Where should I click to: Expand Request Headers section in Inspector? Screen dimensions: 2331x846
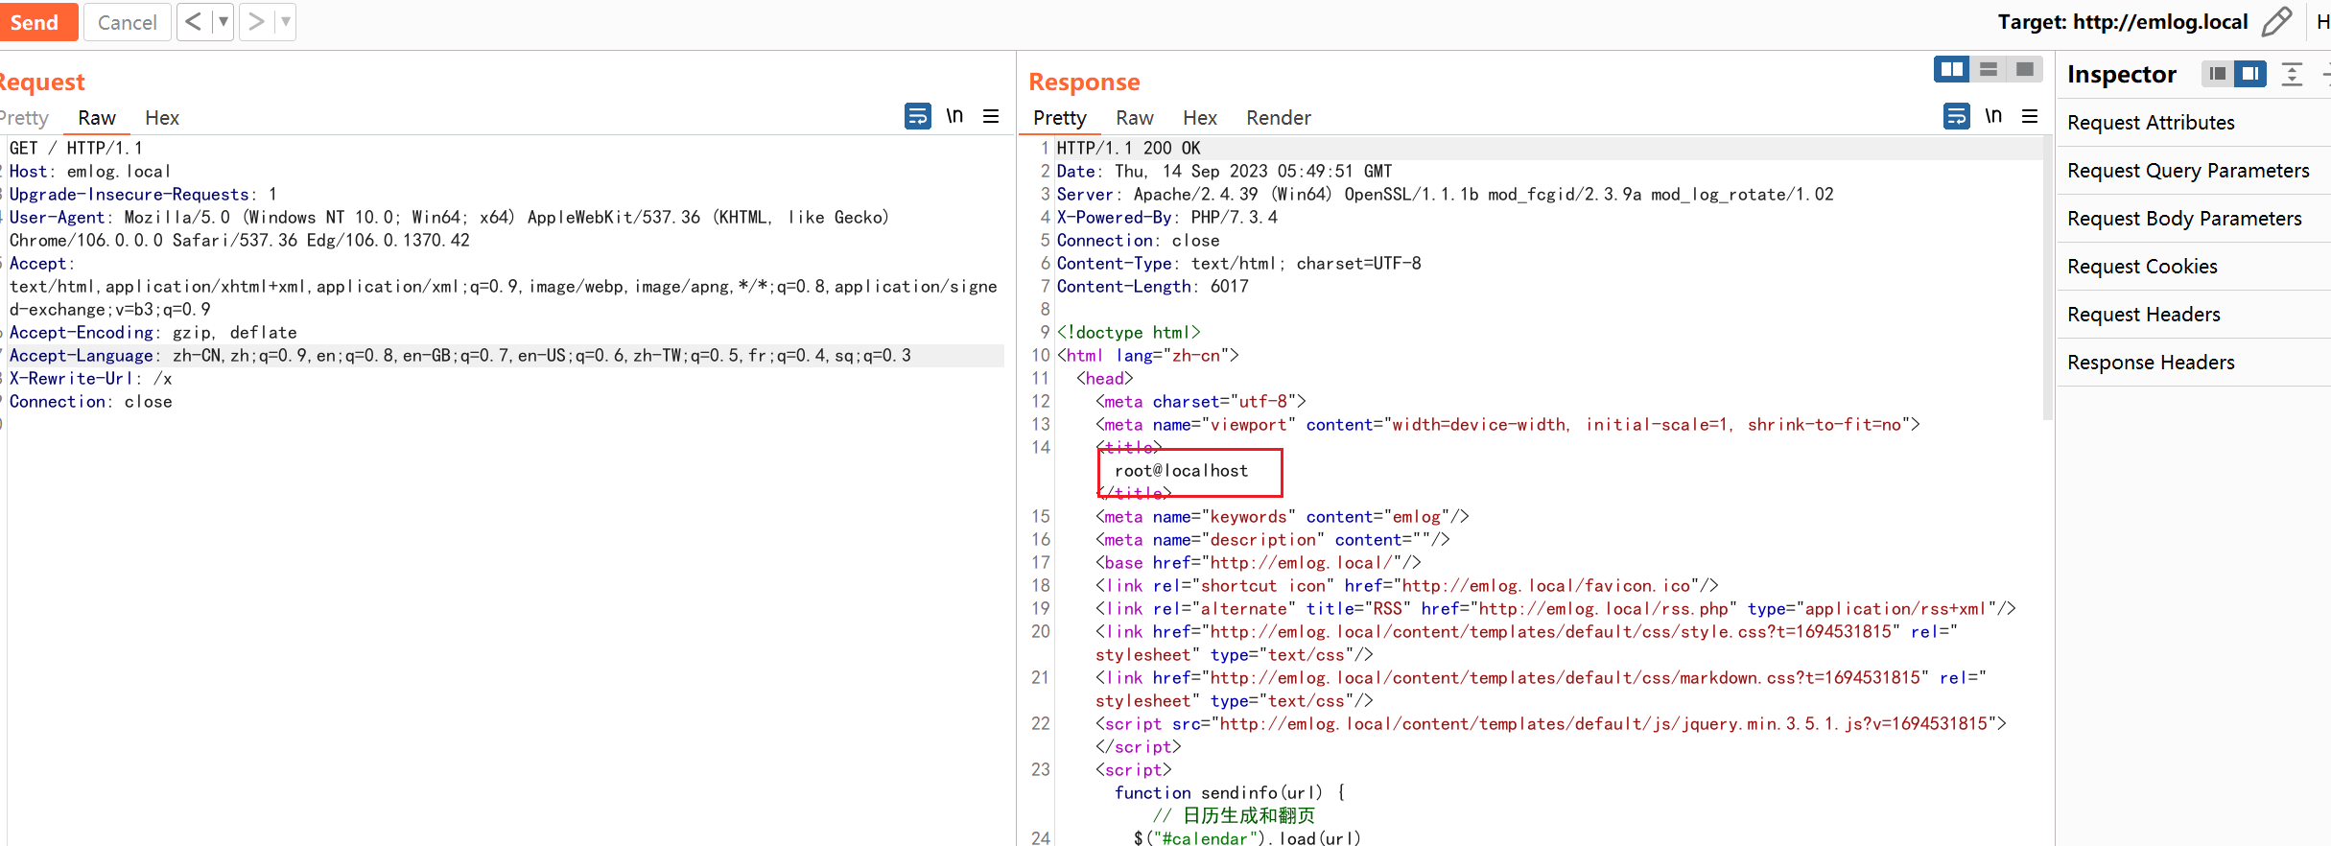[2144, 315]
